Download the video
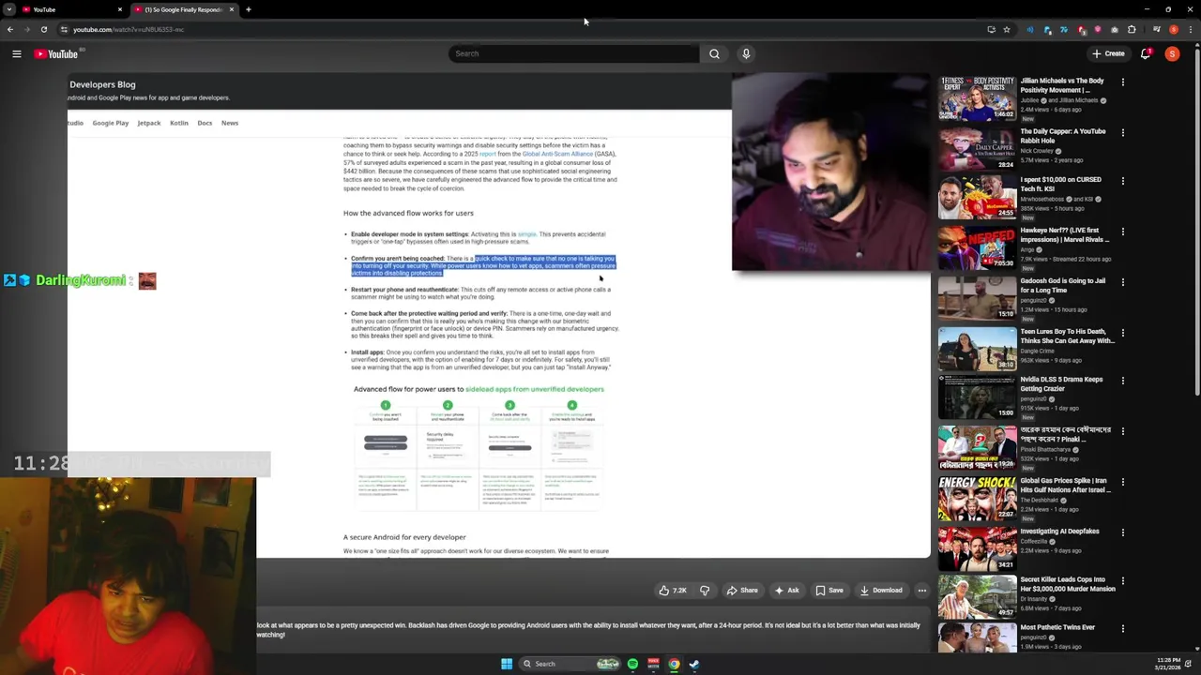 pos(881,591)
